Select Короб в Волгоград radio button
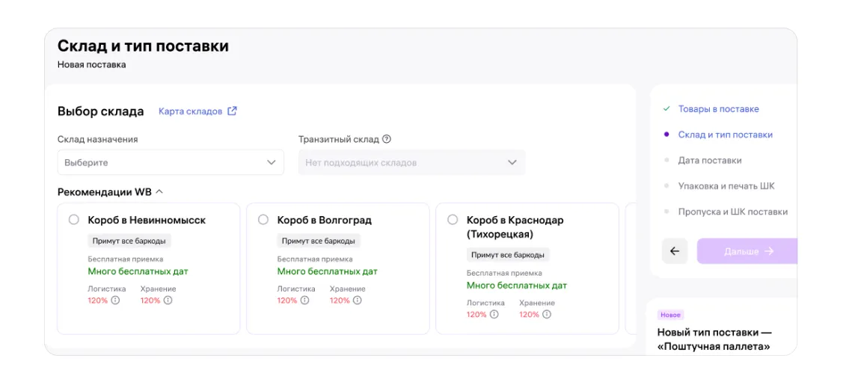Viewport: 843px width, 382px height. [263, 220]
